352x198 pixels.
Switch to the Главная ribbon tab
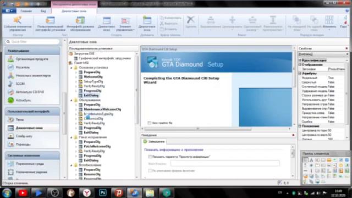26,11
